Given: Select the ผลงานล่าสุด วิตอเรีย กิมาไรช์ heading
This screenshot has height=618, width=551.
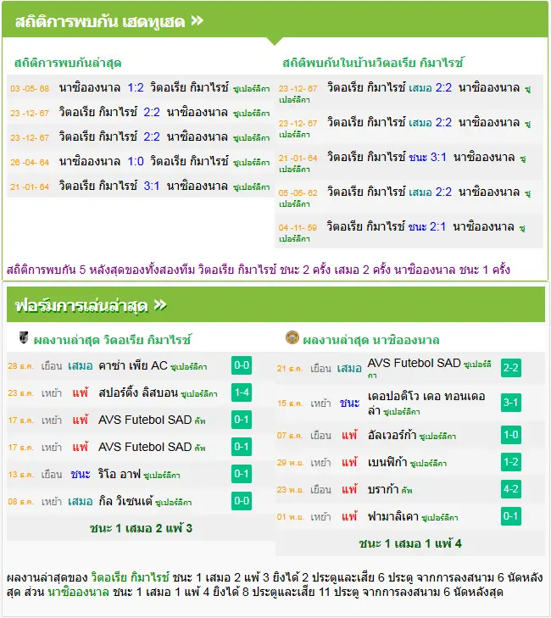Looking at the screenshot, I should click(113, 340).
